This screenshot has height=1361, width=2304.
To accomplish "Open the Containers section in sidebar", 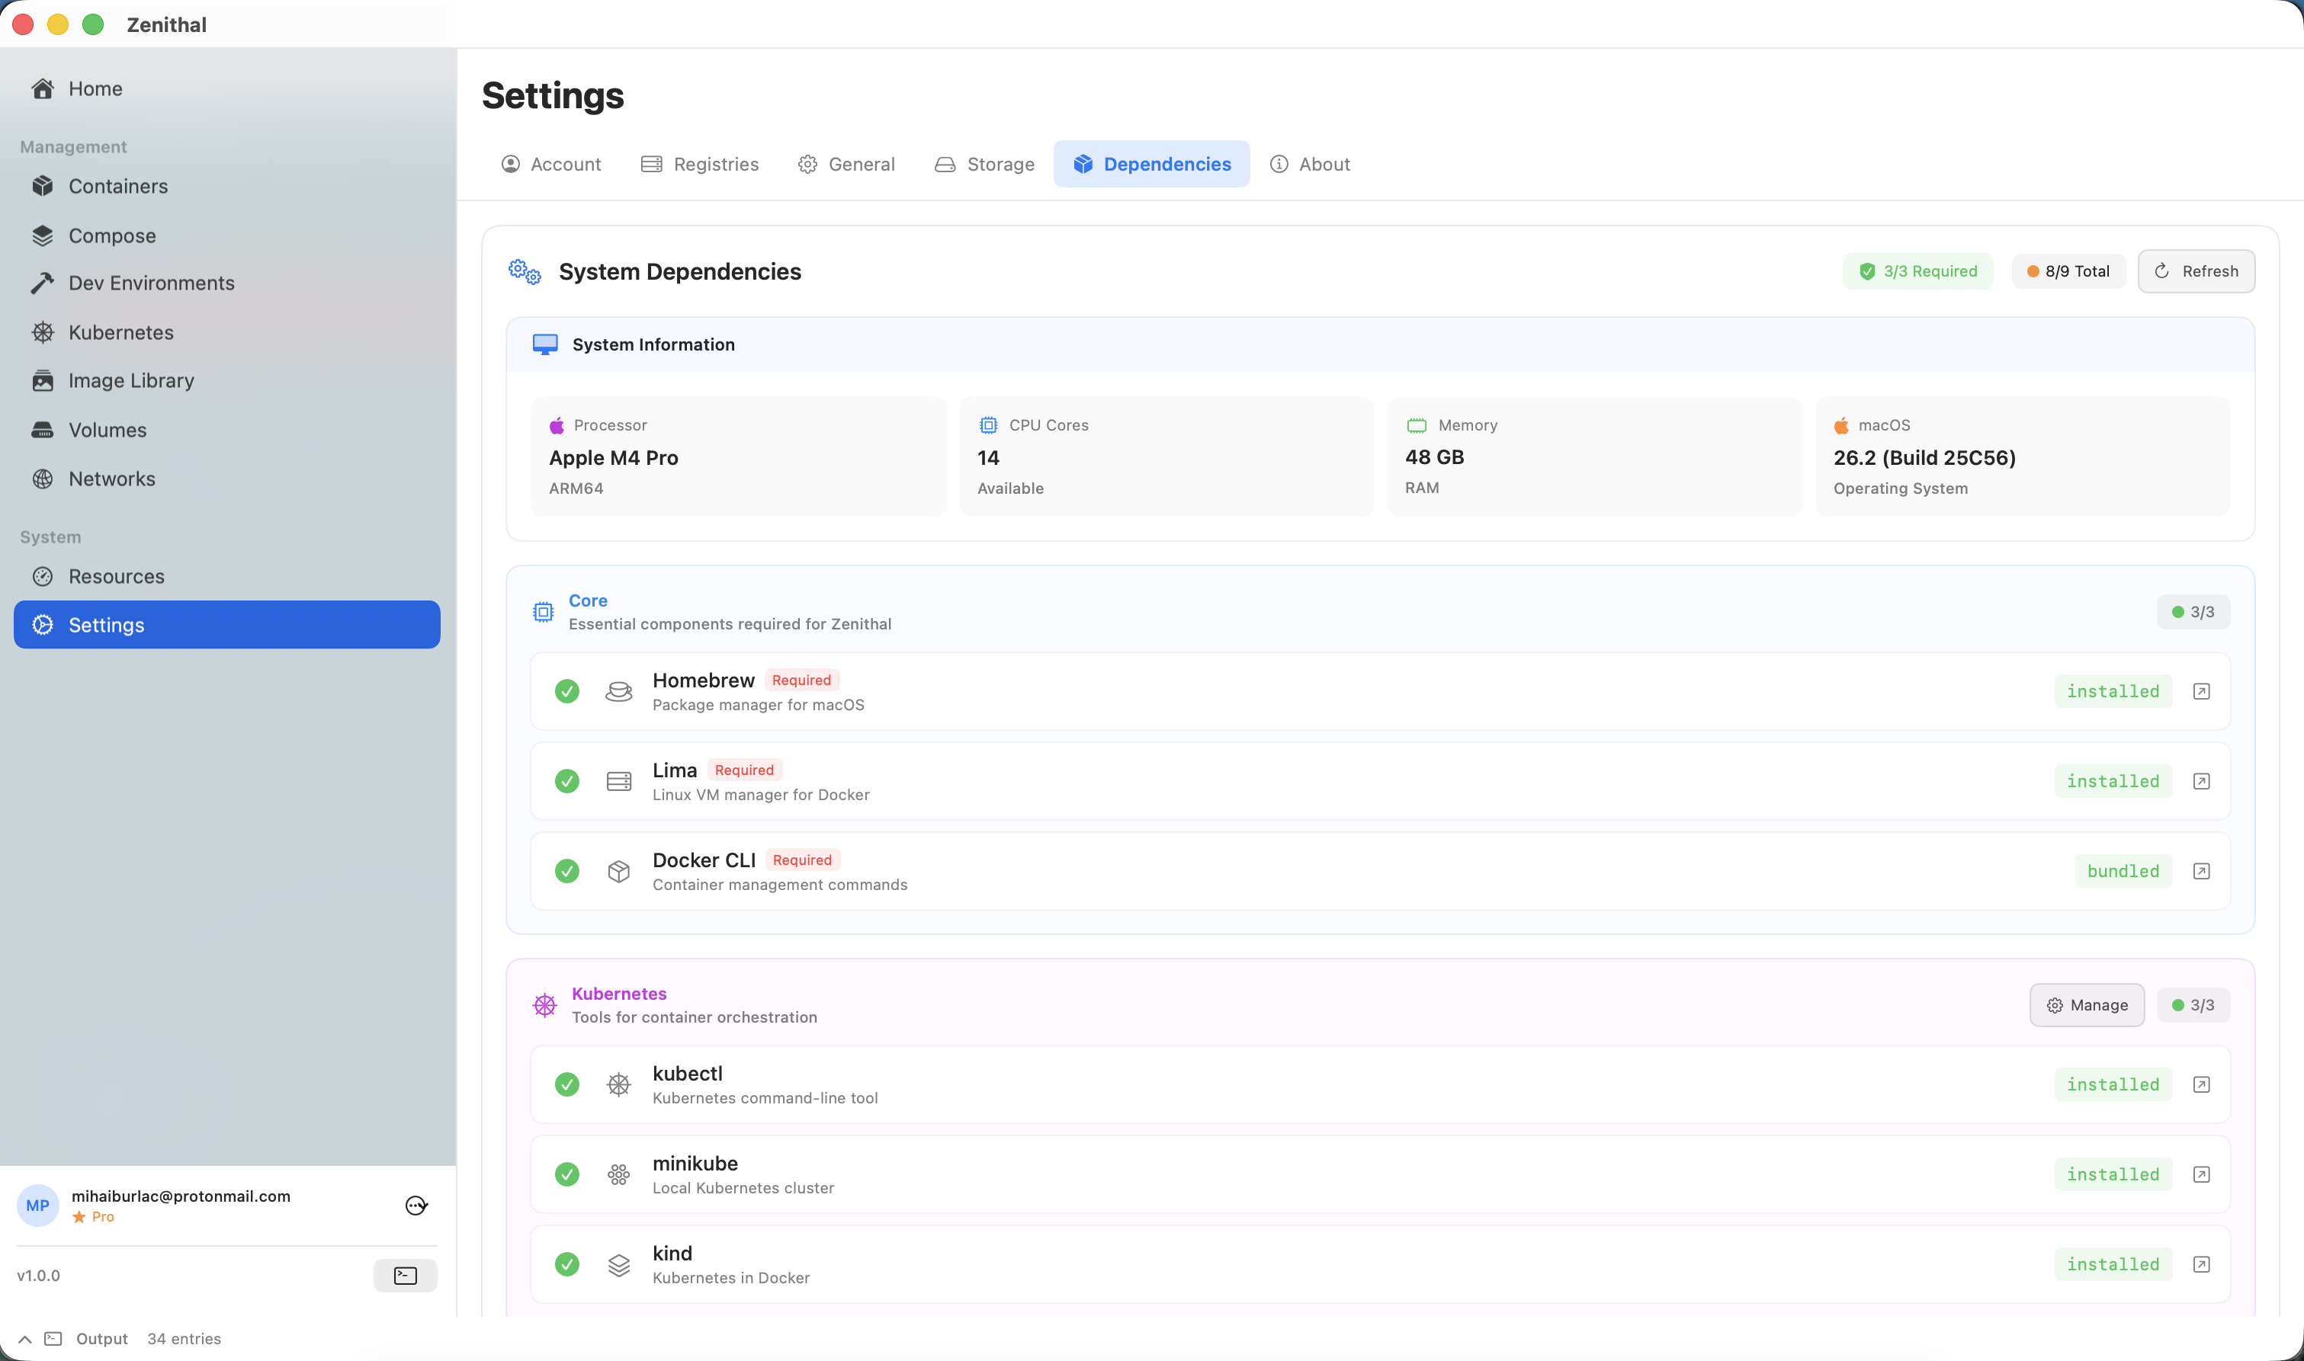I will tap(117, 186).
